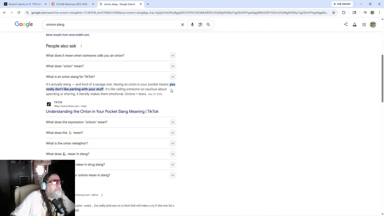Open Search Labs flask icon

[x=355, y=25]
